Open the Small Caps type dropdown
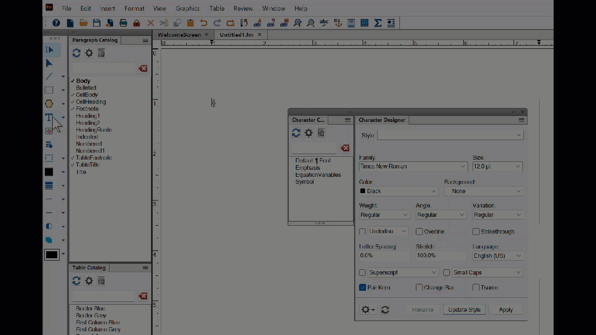This screenshot has height=335, width=596. [x=487, y=273]
